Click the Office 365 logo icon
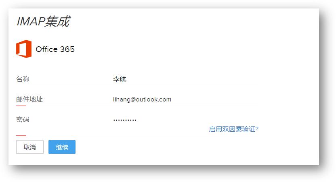This screenshot has height=182, width=336. [x=24, y=49]
